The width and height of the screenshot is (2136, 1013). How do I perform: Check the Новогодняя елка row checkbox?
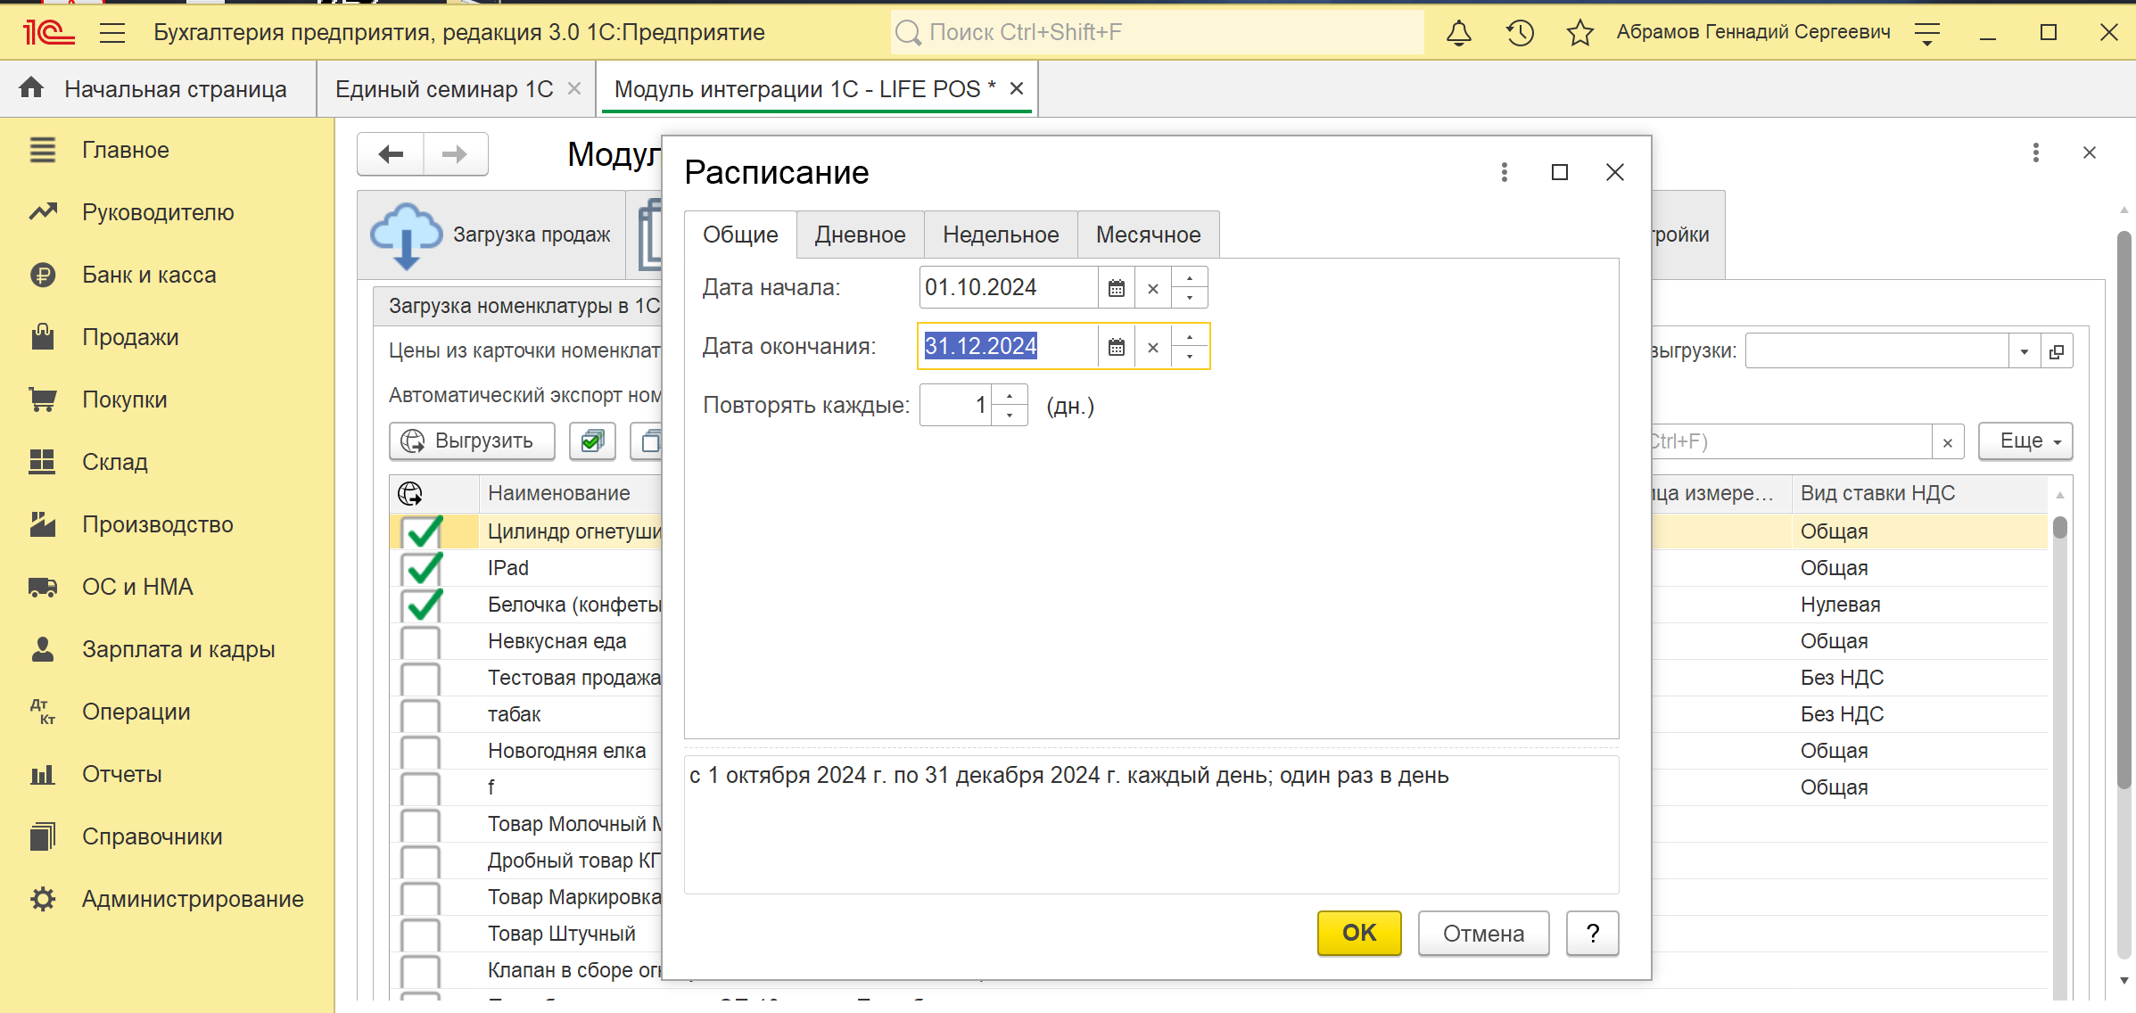420,752
